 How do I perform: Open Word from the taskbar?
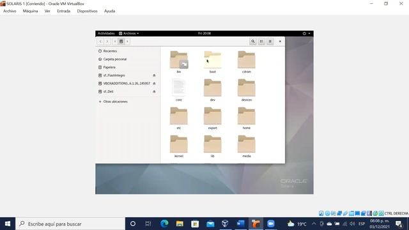pos(240,224)
